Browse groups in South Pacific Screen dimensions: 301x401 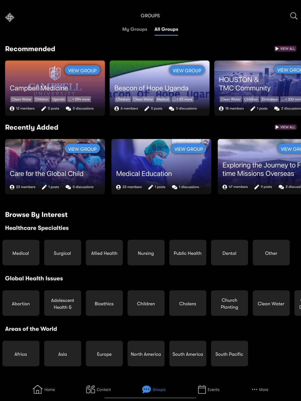(229, 354)
